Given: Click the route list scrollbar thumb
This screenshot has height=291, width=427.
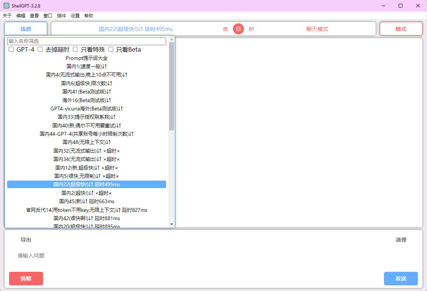Looking at the screenshot, I should coord(171,86).
